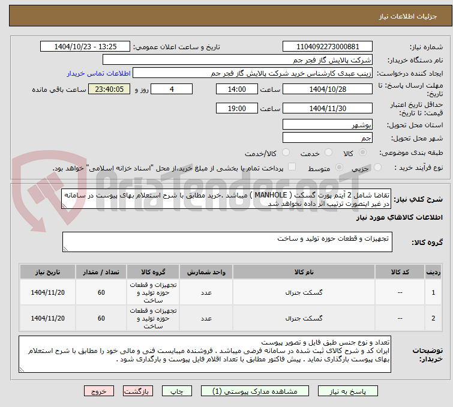453x407 pixels.
Task: Toggle the Islamic treasury payment checkbox
Action: point(292,167)
